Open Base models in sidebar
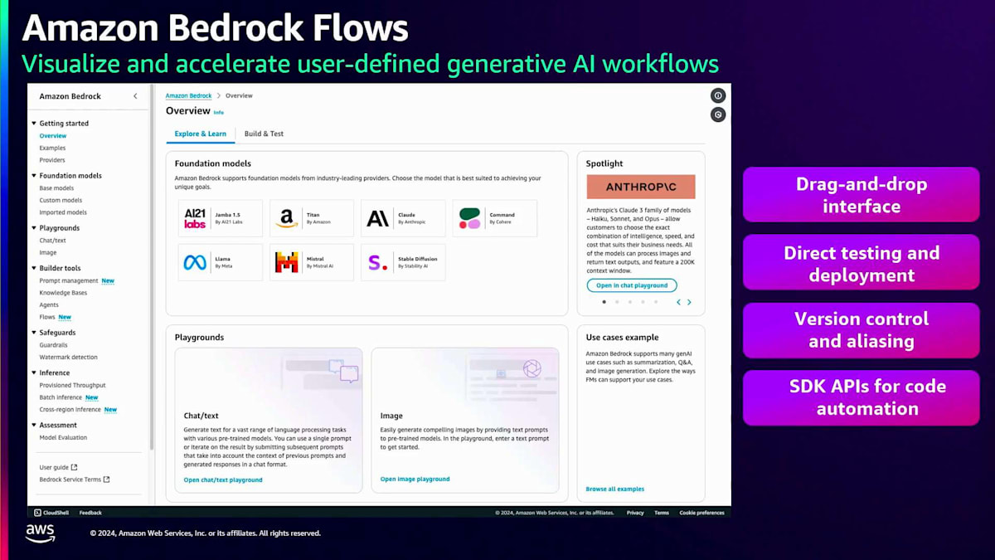 pos(56,188)
